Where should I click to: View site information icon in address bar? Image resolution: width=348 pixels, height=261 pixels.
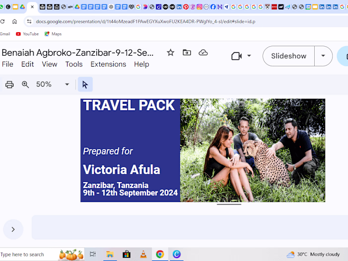29,21
